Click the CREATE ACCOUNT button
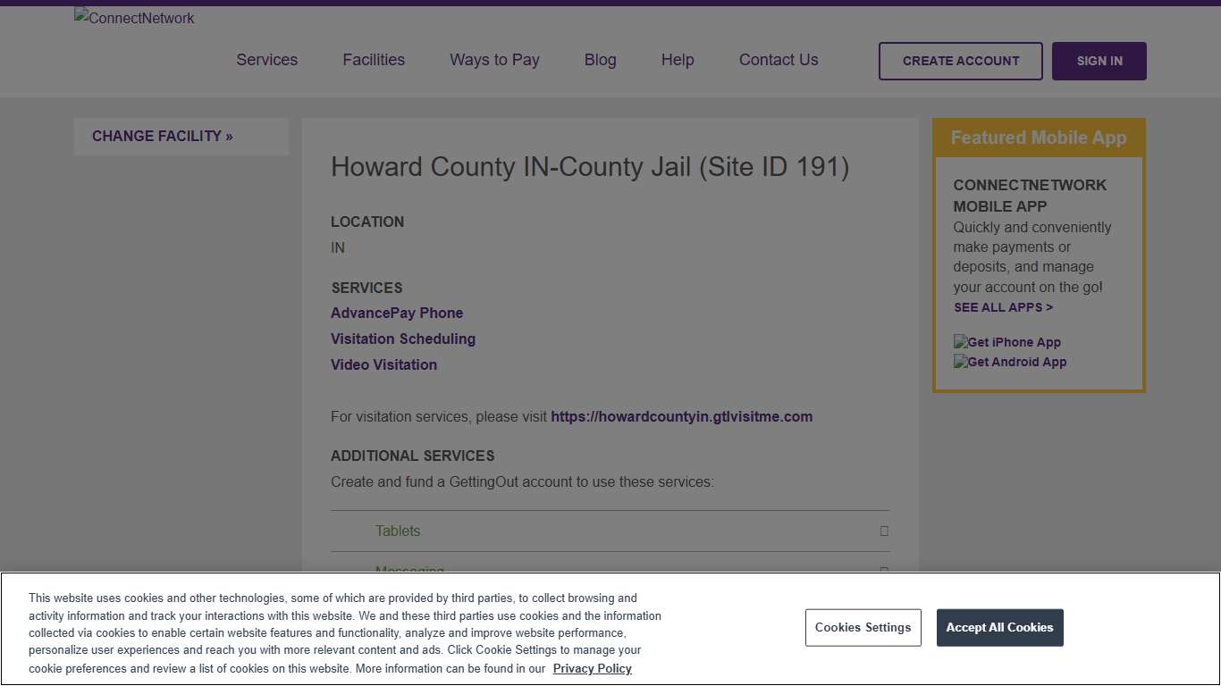Image resolution: width=1221 pixels, height=686 pixels. (x=960, y=61)
